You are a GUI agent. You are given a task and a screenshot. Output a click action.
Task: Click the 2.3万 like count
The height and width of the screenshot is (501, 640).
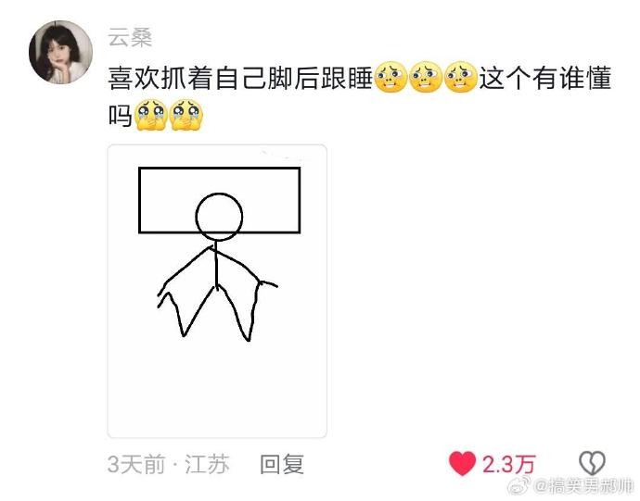click(508, 464)
